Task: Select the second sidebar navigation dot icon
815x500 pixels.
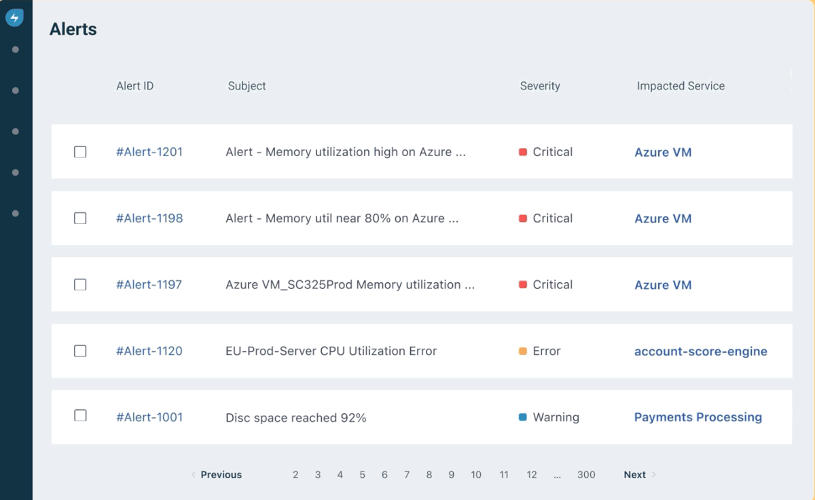Action: point(15,90)
